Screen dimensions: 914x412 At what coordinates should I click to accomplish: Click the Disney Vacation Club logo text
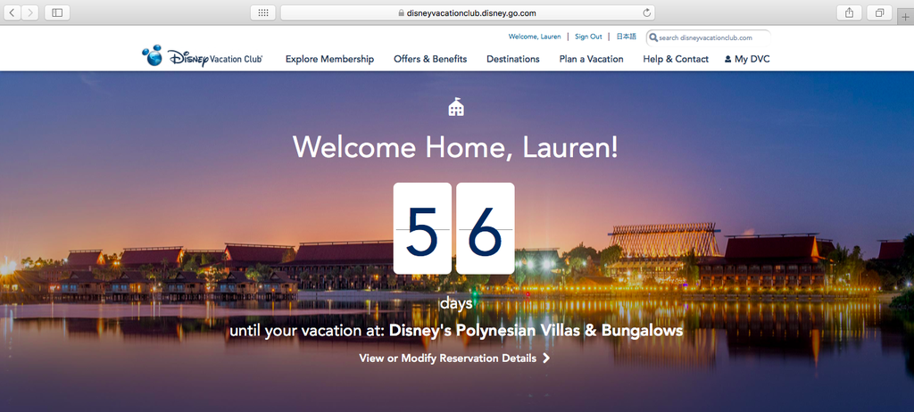(x=215, y=58)
